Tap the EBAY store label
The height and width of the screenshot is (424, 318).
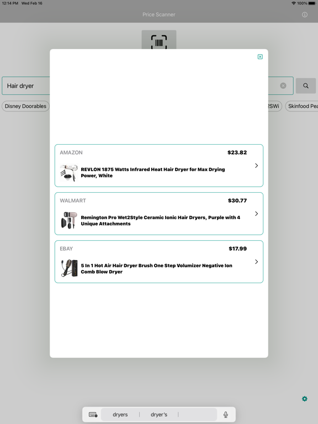click(x=66, y=249)
